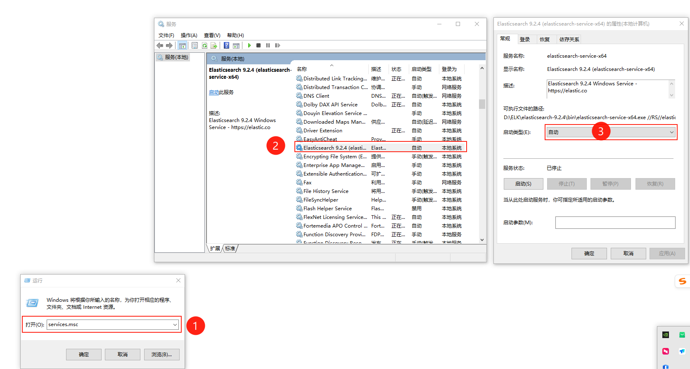Click the Stop Service square icon
The height and width of the screenshot is (369, 690).
pos(258,45)
